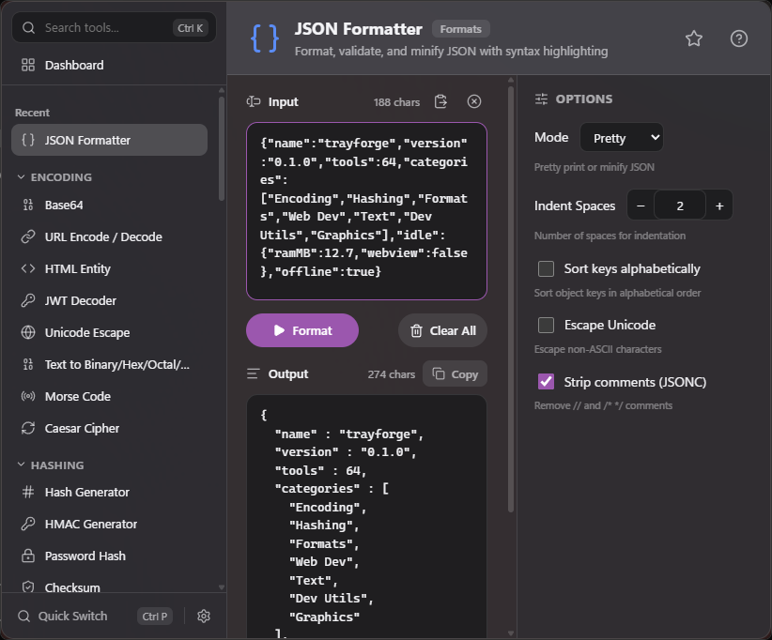
Task: Click the Hash Generator hash icon
Action: 28,492
